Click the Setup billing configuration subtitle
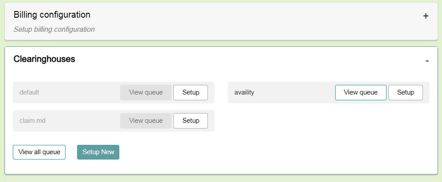Image resolution: width=442 pixels, height=182 pixels. pyautogui.click(x=54, y=30)
